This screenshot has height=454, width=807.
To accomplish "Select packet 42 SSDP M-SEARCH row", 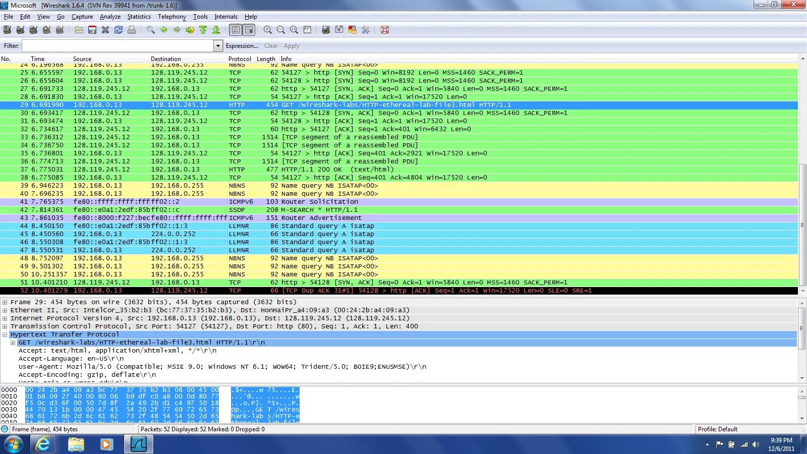I will [399, 210].
